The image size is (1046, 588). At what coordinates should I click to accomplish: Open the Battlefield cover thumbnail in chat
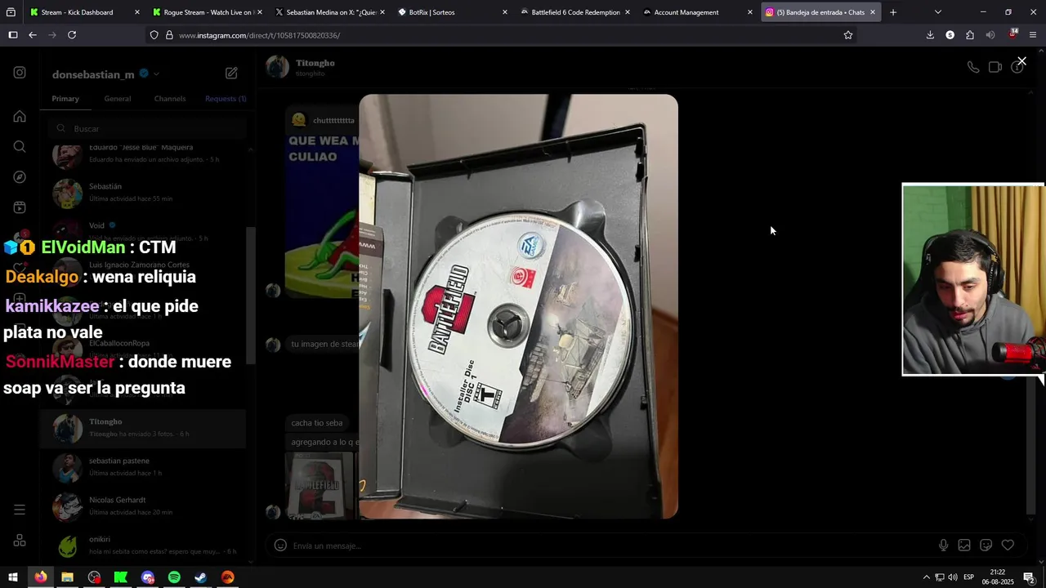pyautogui.click(x=320, y=485)
